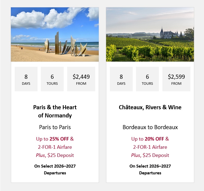Click the Bordeaux to Bordeaux route text

coord(150,127)
